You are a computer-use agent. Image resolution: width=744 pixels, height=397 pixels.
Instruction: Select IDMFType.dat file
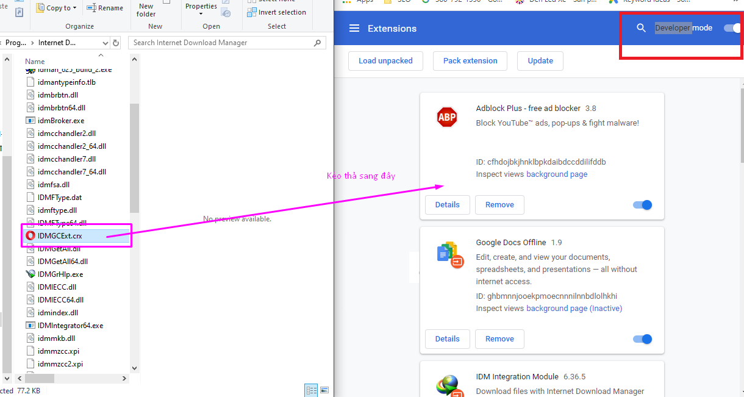tap(60, 198)
